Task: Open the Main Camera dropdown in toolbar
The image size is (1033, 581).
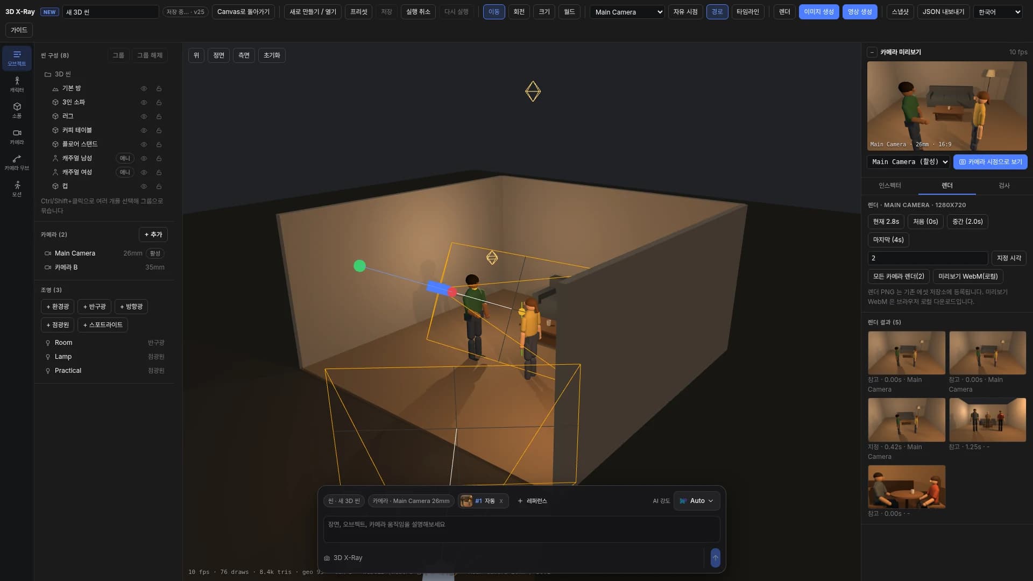Action: point(627,12)
